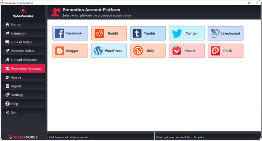Click the WordPress W logo icon
This screenshot has height=141, width=262.
click(x=98, y=51)
